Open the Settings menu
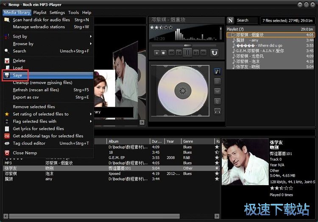The image size is (318, 222). [57, 13]
